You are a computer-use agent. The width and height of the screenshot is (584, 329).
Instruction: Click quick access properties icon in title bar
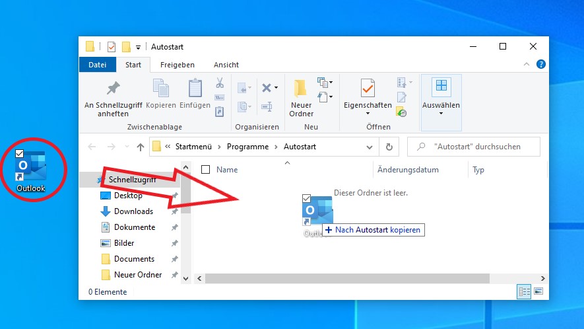pyautogui.click(x=111, y=47)
